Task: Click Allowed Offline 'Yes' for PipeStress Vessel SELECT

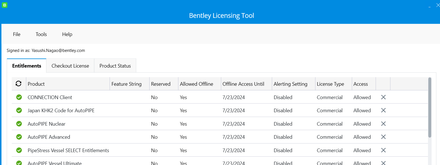Action: [183, 150]
